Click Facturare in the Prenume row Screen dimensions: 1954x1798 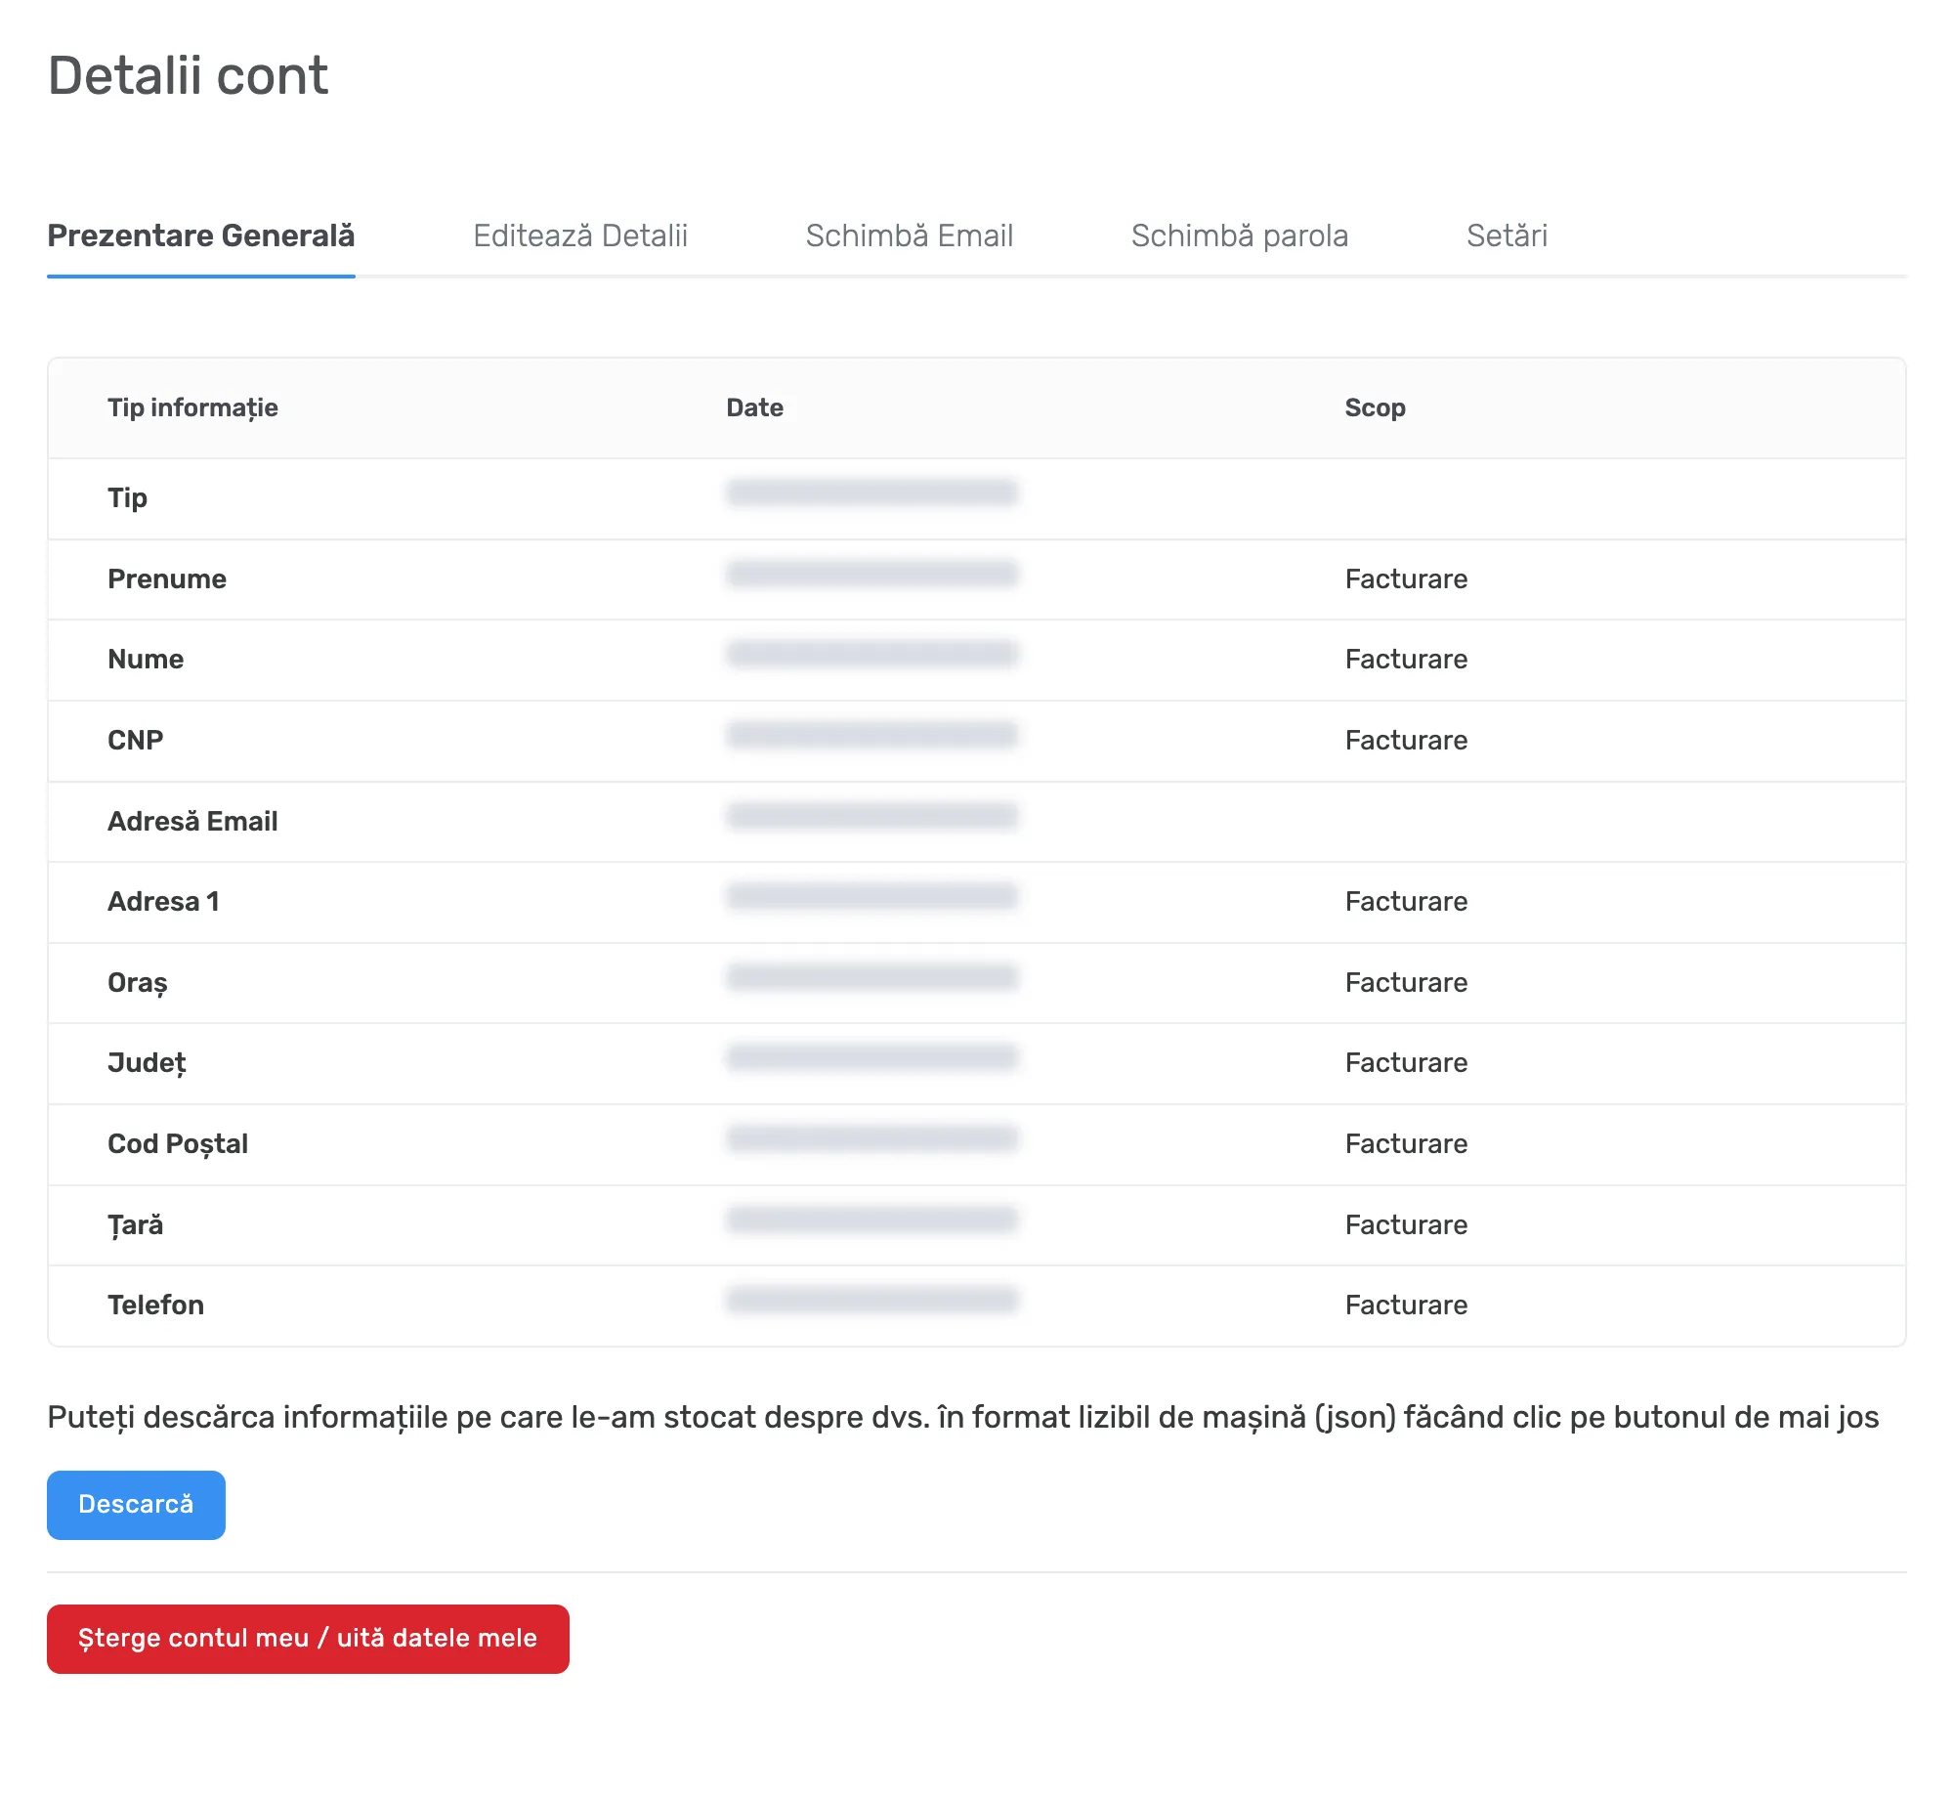pos(1406,578)
